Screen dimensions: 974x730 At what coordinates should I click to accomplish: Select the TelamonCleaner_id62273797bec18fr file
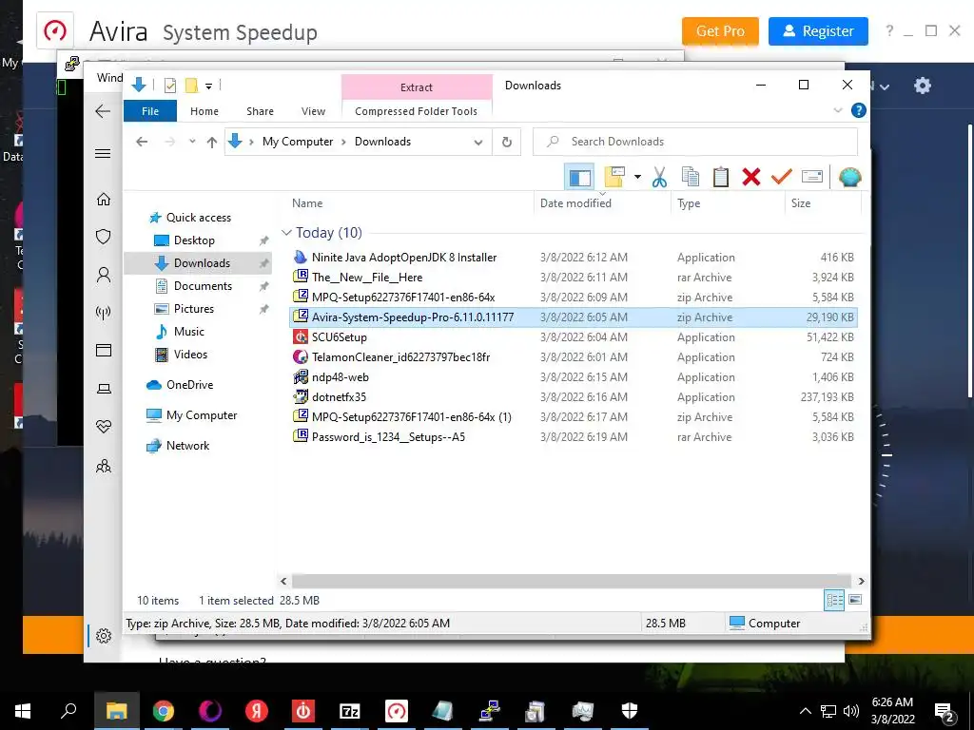(x=574, y=357)
